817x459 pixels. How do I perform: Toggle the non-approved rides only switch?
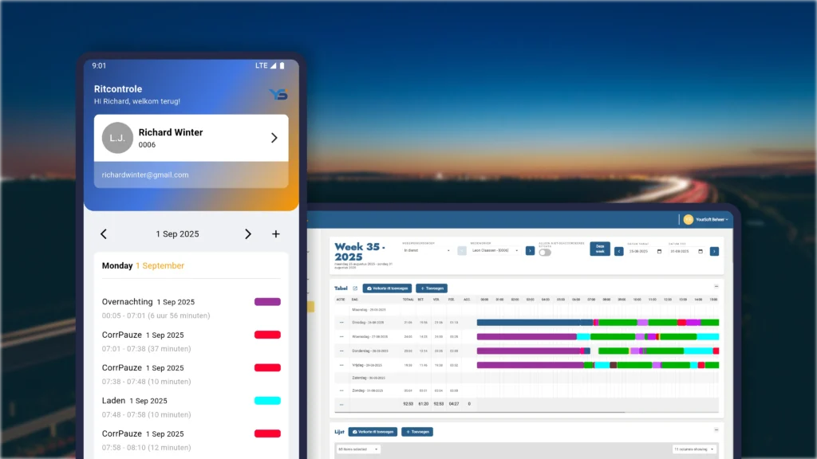coord(545,252)
